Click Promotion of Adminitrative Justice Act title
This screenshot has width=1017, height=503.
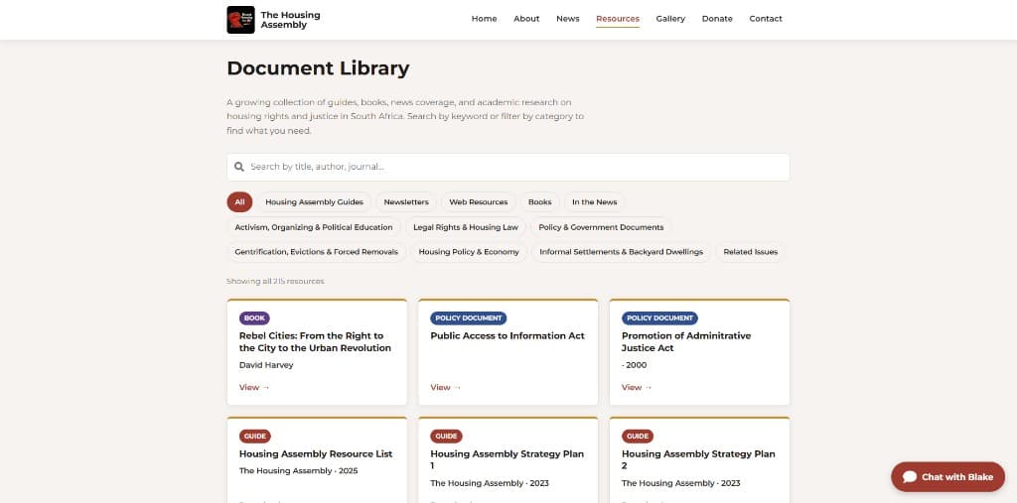point(686,342)
